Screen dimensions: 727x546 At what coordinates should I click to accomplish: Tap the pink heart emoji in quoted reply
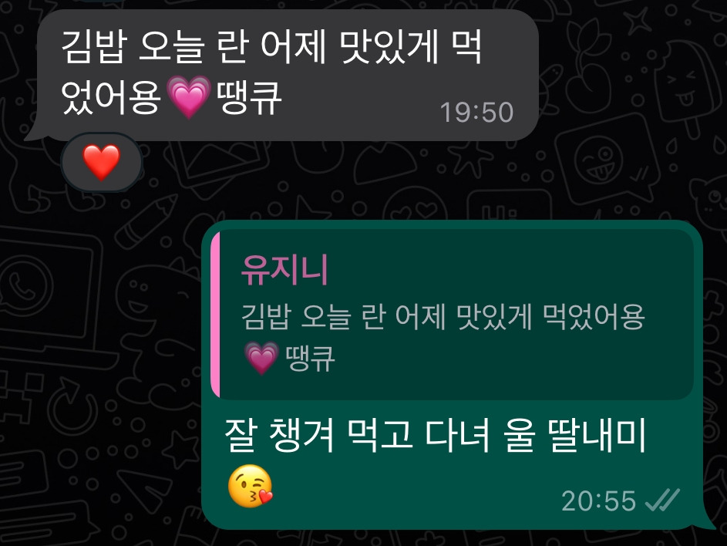[261, 358]
